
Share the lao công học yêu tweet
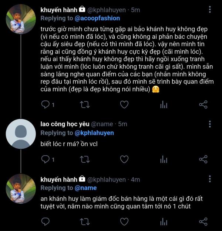click(x=203, y=159)
